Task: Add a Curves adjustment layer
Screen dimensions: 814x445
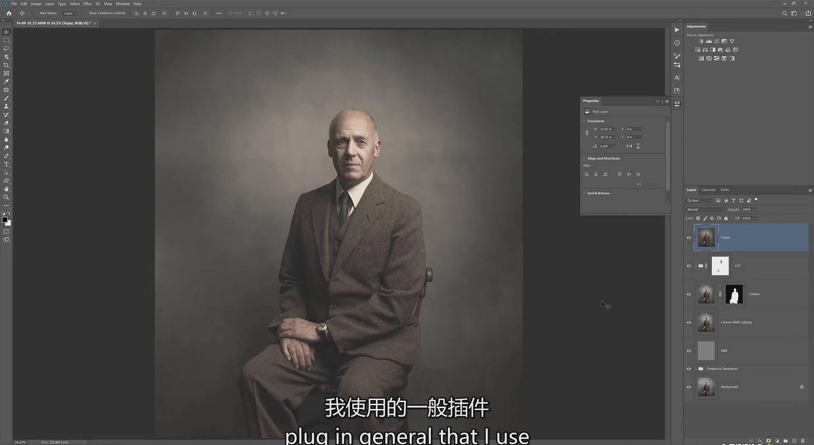Action: (716, 41)
